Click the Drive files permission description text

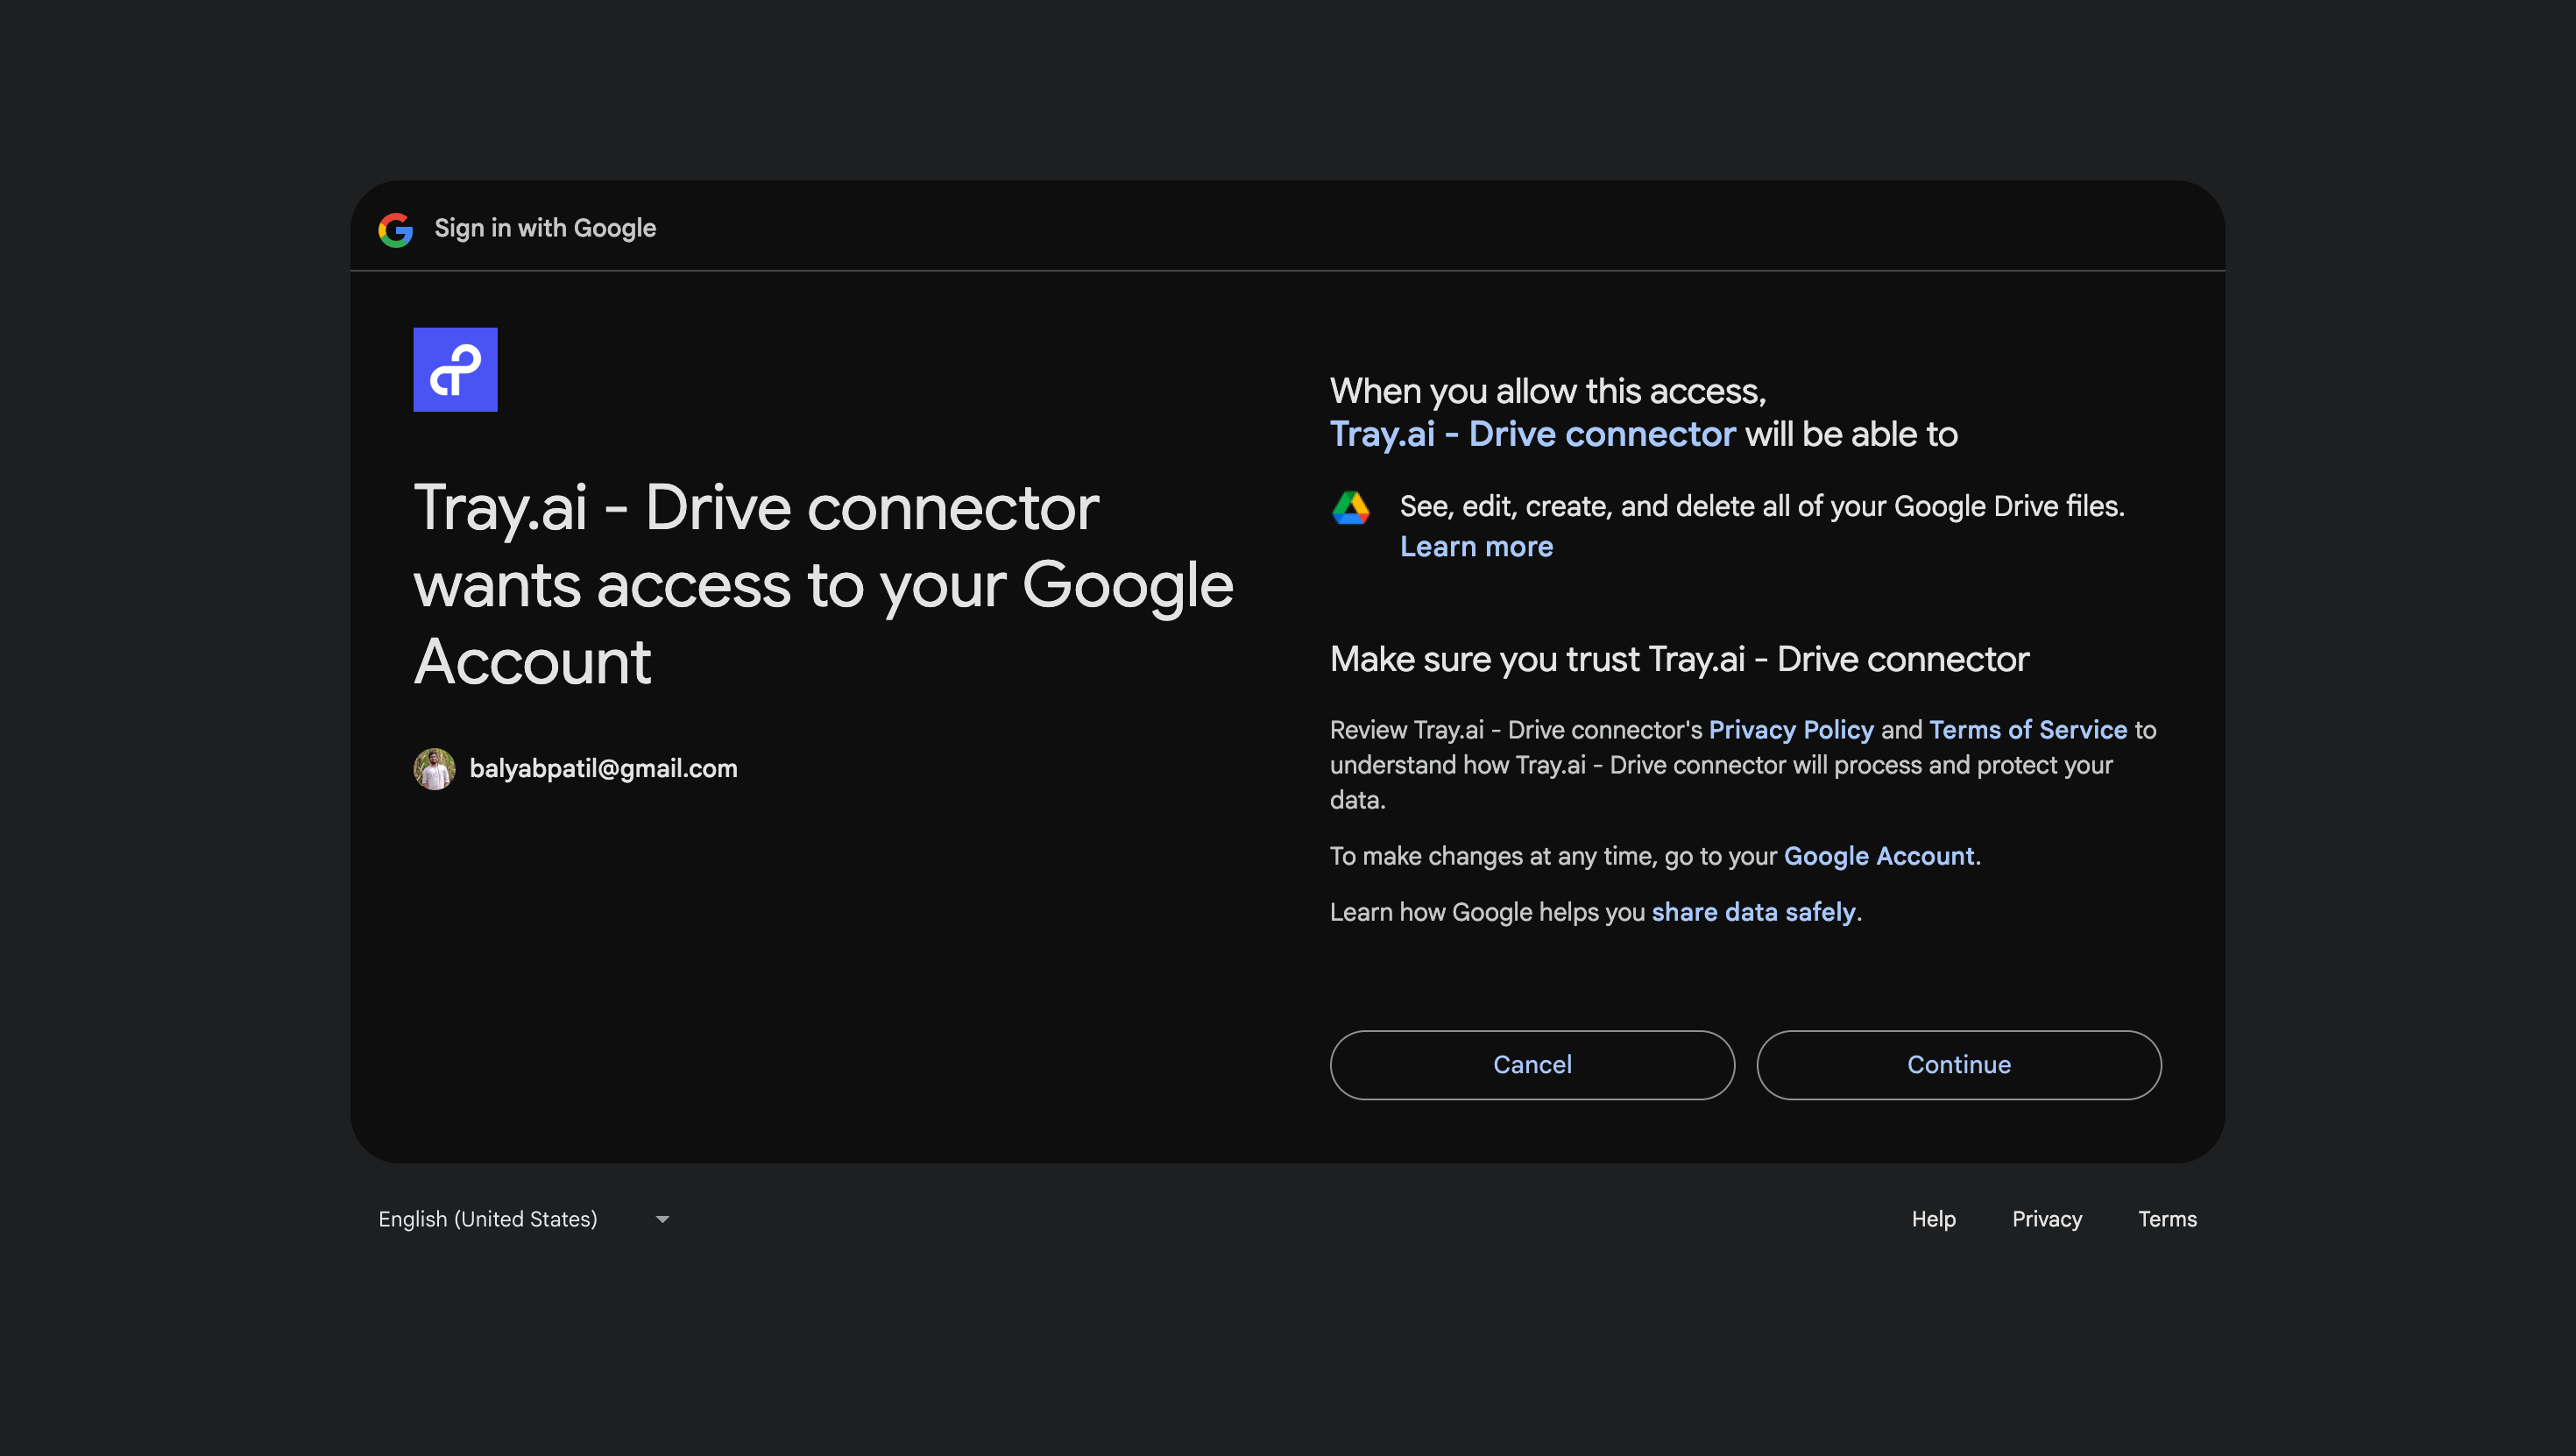coord(1761,506)
